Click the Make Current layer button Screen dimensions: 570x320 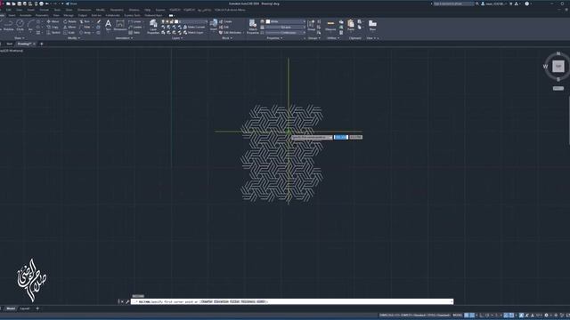[194, 27]
